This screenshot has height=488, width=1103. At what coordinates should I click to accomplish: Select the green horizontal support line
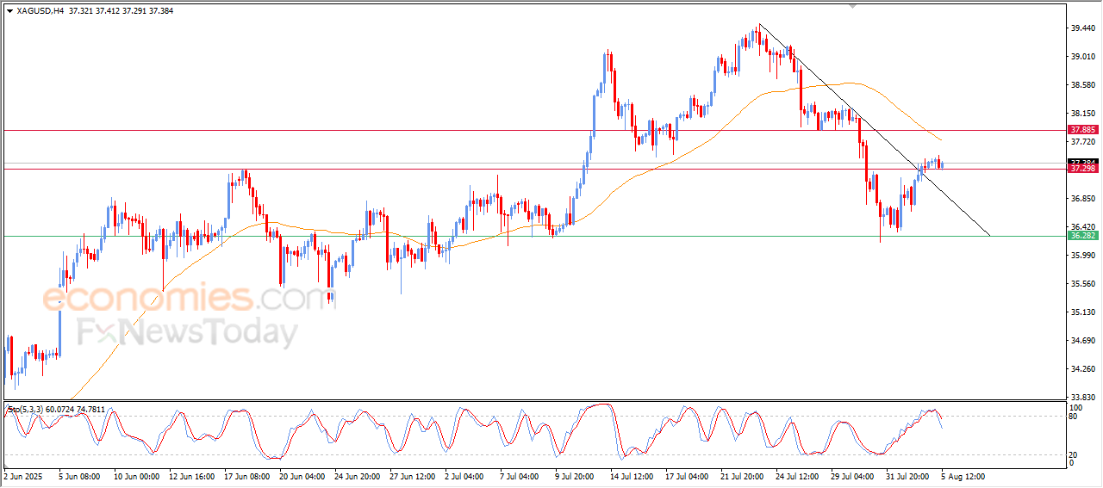pyautogui.click(x=533, y=236)
